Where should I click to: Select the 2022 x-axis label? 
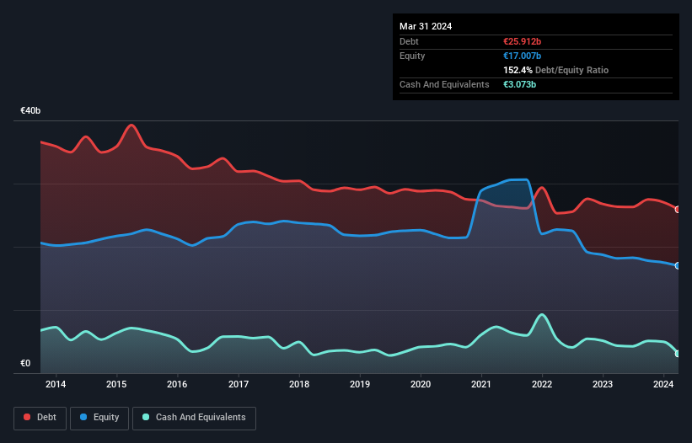point(542,384)
